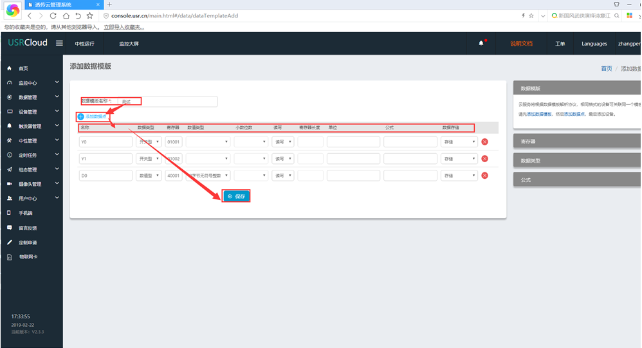Delete the Y0 data point row
The image size is (642, 348).
click(x=484, y=142)
